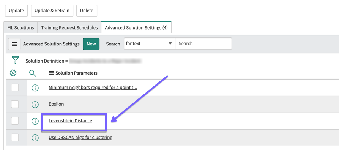Open the list controls hamburger menu

tap(14, 44)
